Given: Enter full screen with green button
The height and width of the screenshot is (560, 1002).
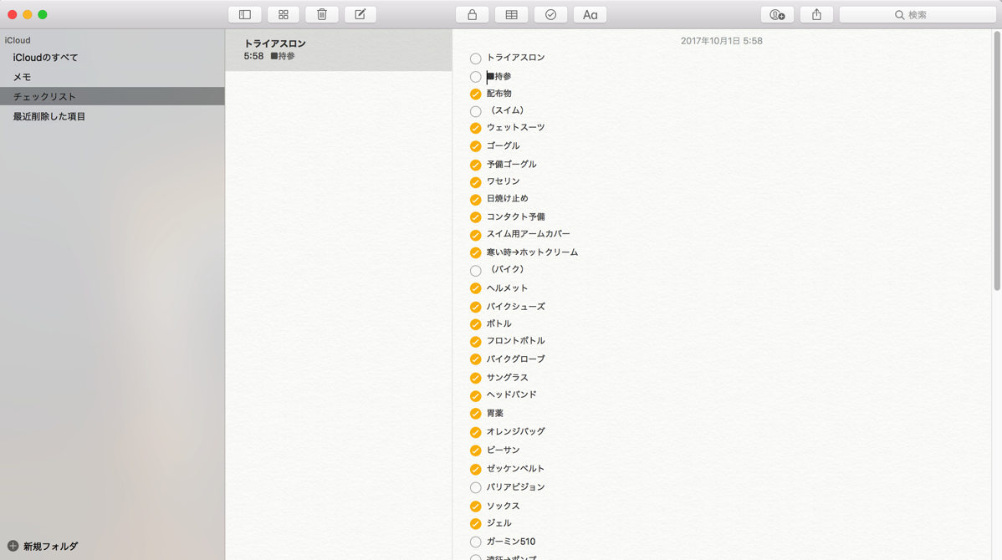Looking at the screenshot, I should (x=43, y=15).
